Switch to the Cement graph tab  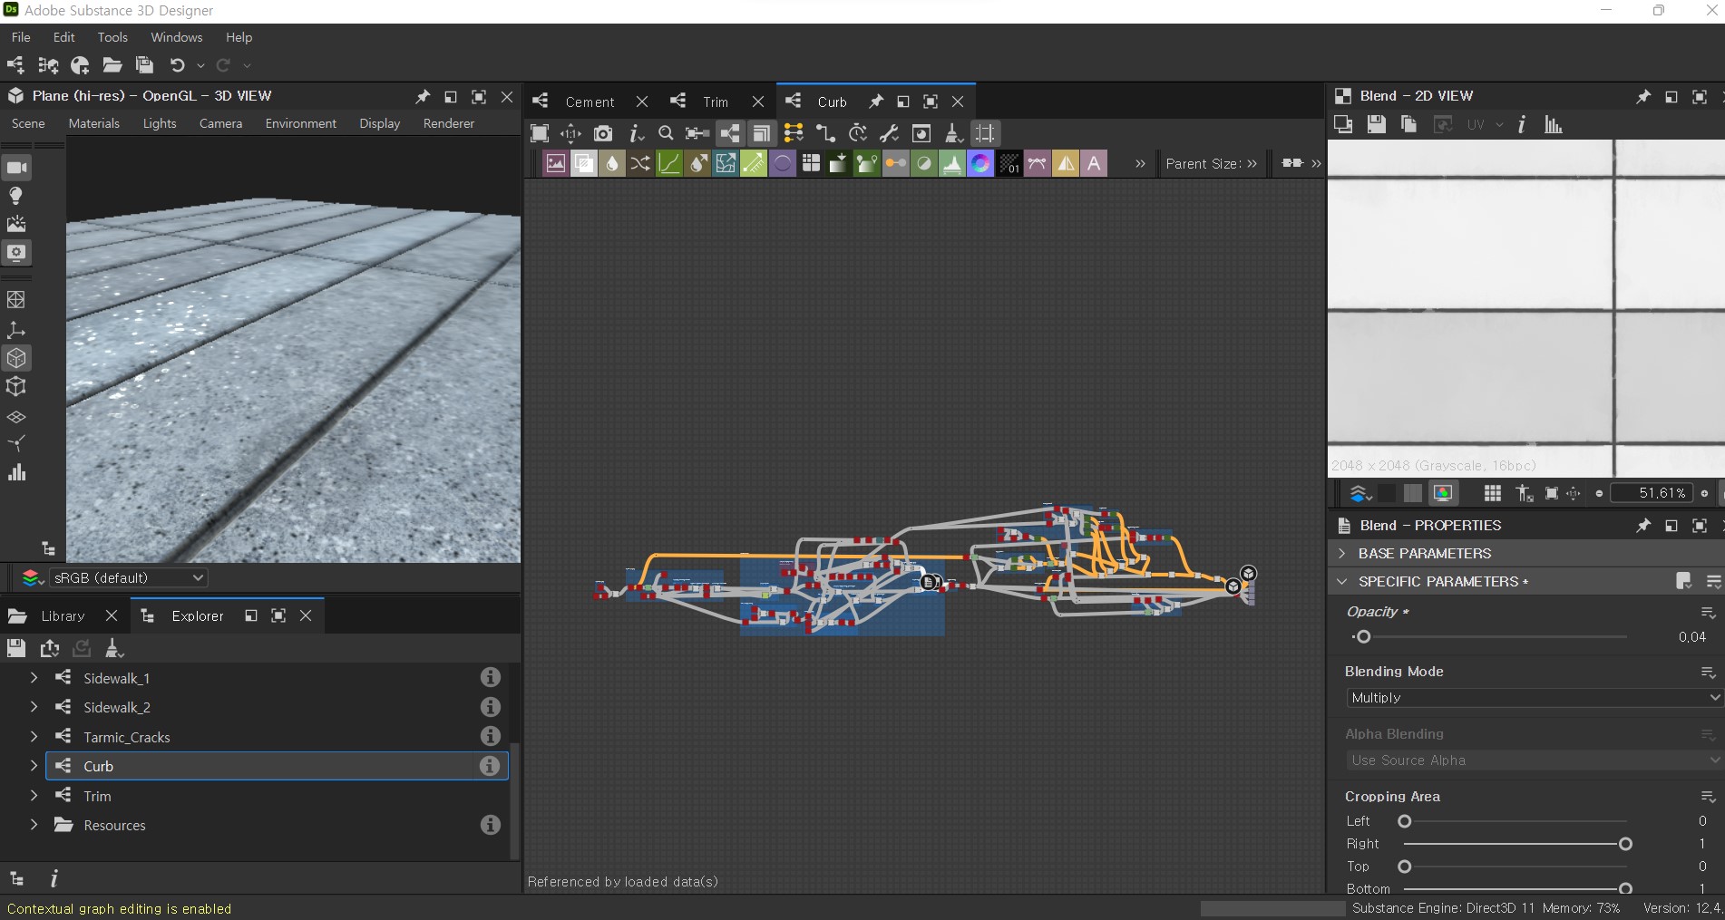point(590,102)
